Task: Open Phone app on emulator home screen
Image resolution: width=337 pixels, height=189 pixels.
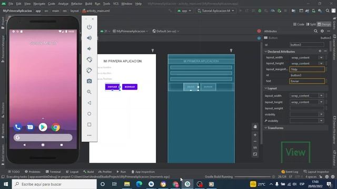Action: click(x=17, y=127)
